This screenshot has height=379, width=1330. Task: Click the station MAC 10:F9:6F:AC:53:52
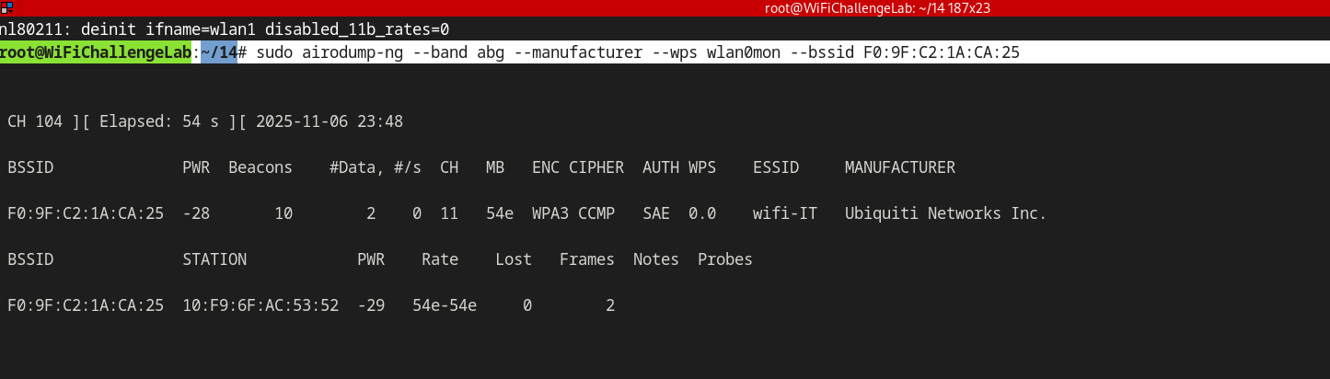click(x=260, y=305)
